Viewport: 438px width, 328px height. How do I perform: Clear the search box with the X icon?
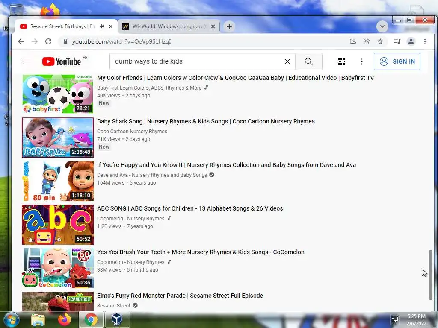tap(287, 61)
